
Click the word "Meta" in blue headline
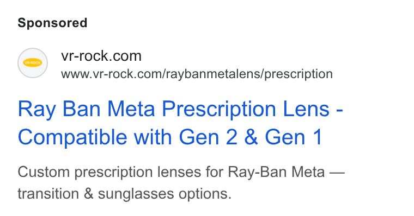131,109
